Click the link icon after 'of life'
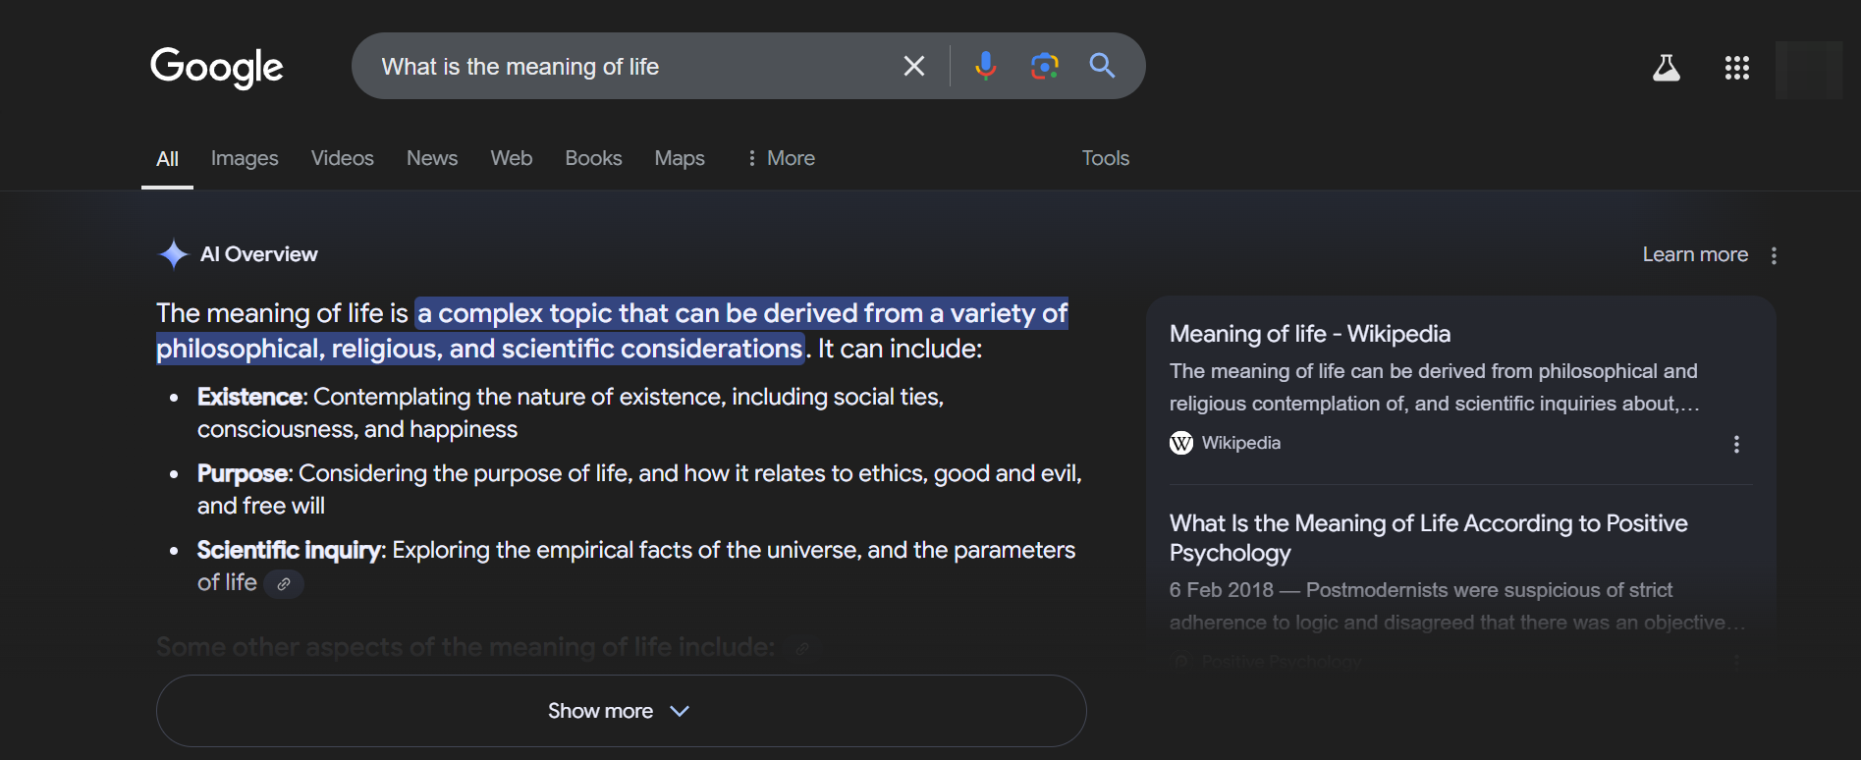The height and width of the screenshot is (760, 1861). tap(284, 584)
